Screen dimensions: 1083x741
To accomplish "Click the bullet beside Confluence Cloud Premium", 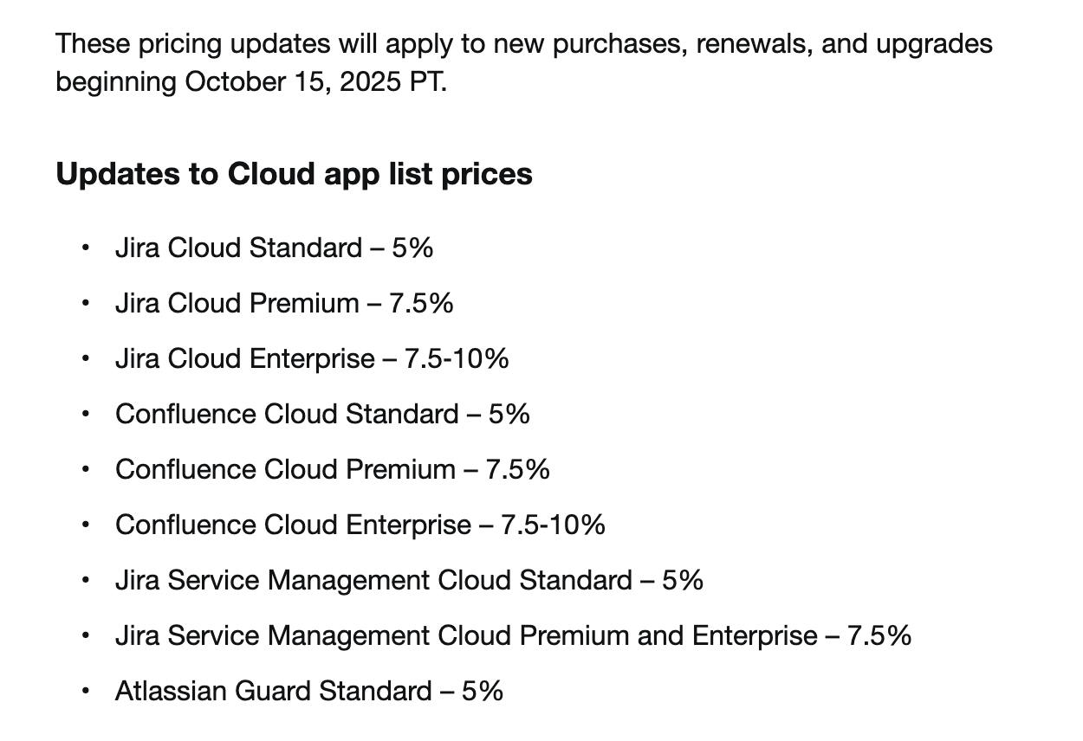I will [x=85, y=470].
